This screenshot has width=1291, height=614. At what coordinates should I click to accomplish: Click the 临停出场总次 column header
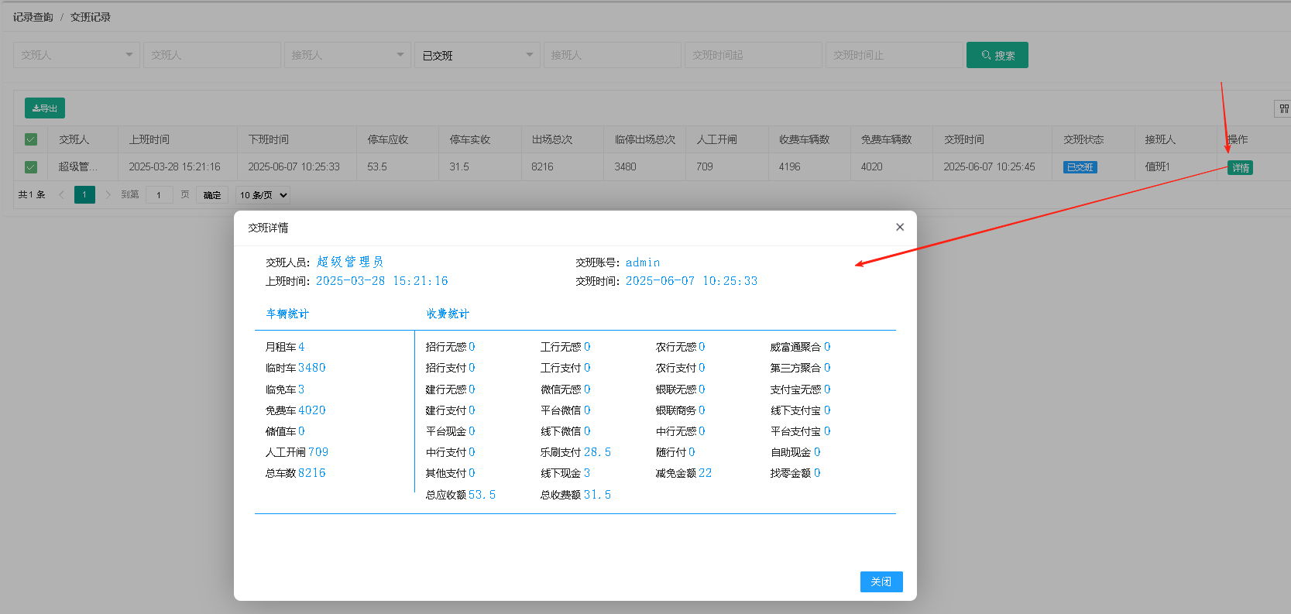pos(645,139)
